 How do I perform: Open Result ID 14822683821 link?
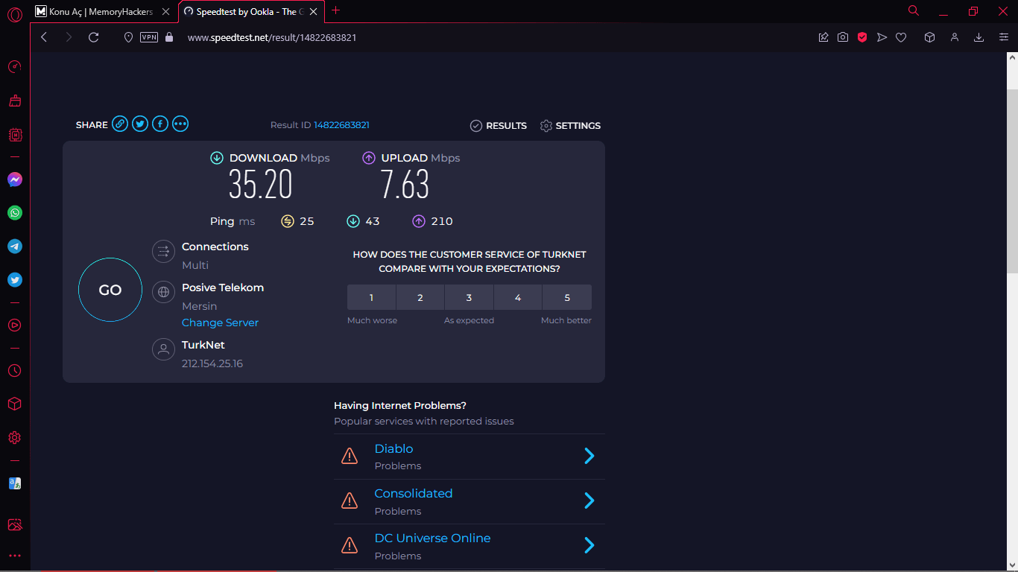(x=341, y=125)
